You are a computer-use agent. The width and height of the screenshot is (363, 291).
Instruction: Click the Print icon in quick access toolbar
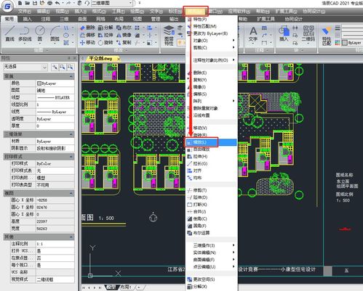point(49,3)
